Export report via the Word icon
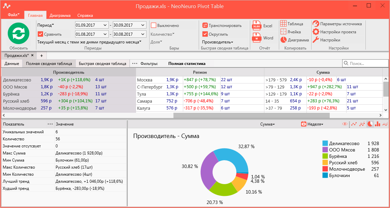The width and height of the screenshot is (390, 208). (x=256, y=38)
